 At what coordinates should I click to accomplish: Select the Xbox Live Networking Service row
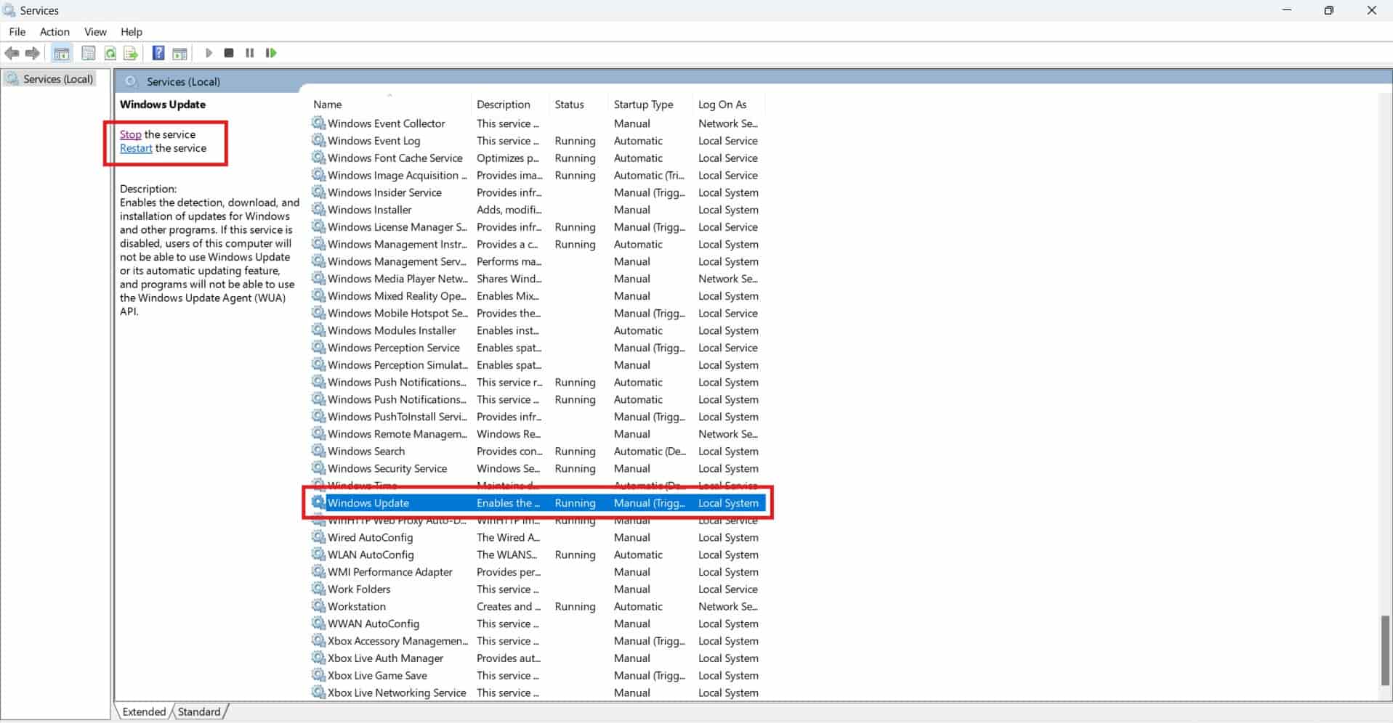(538, 693)
